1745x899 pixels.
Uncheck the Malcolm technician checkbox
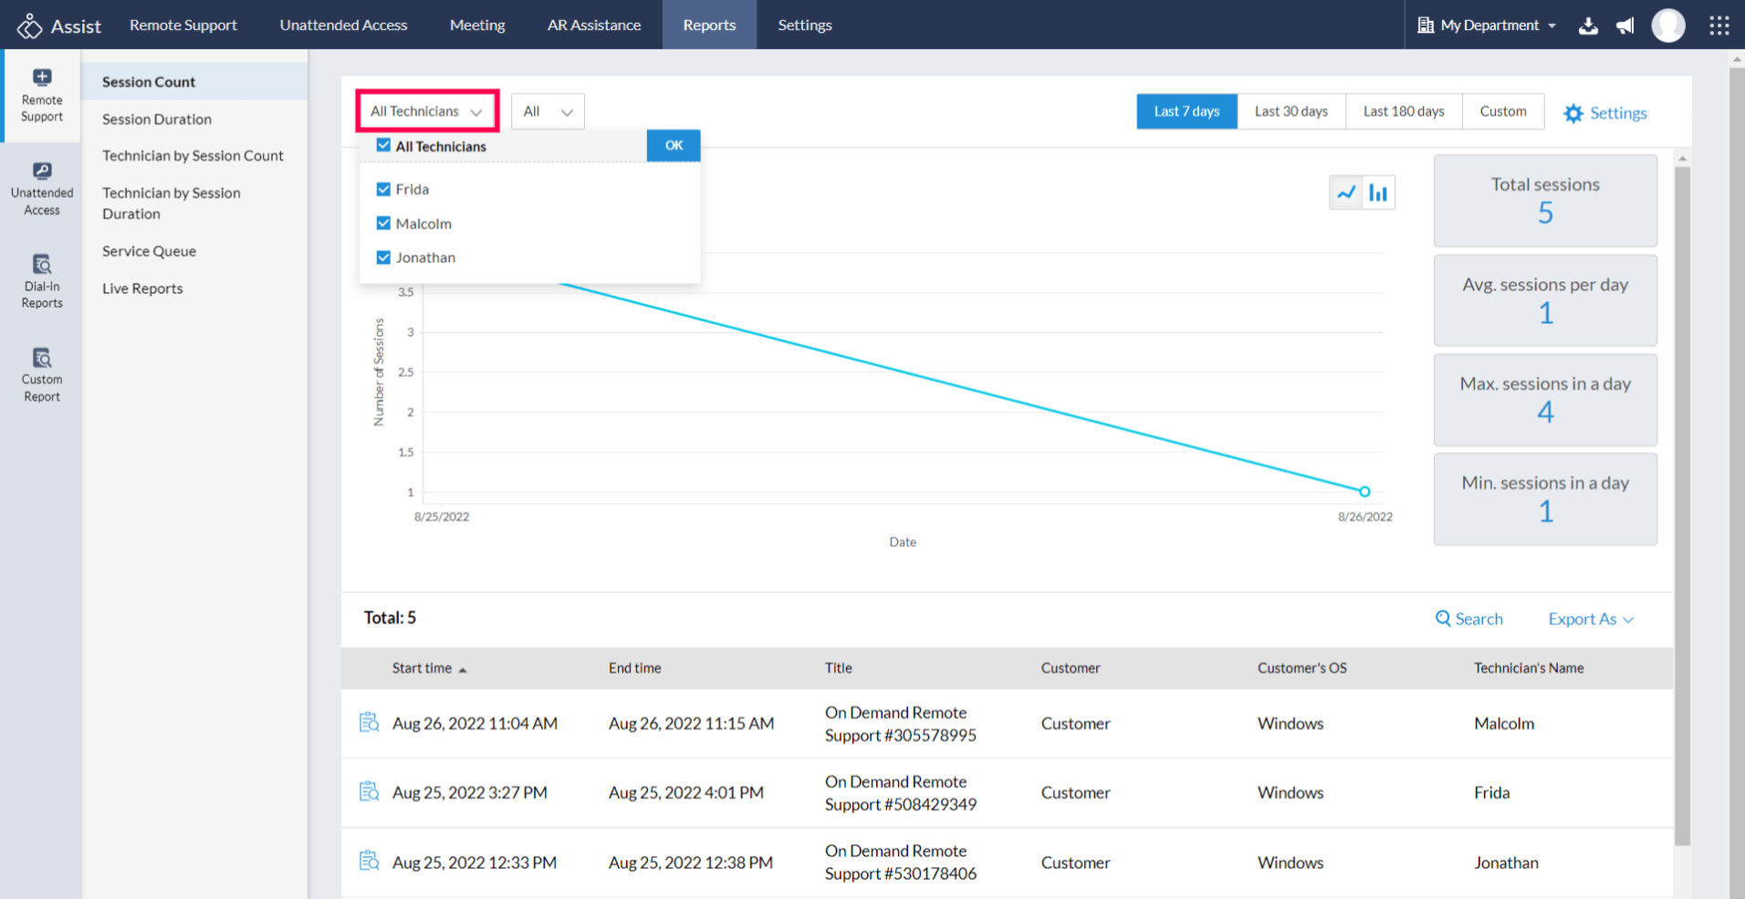(383, 224)
